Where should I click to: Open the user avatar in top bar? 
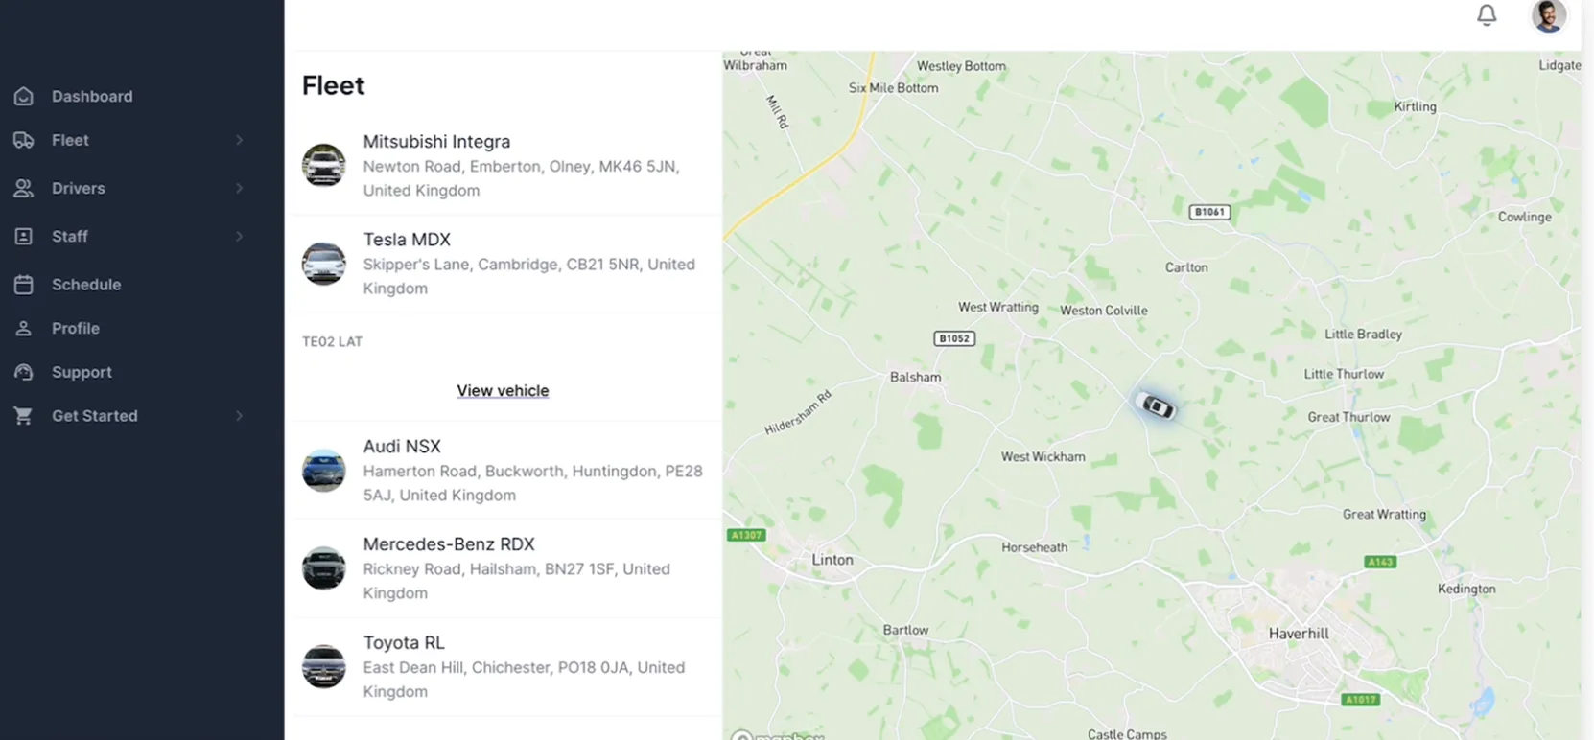tap(1548, 15)
